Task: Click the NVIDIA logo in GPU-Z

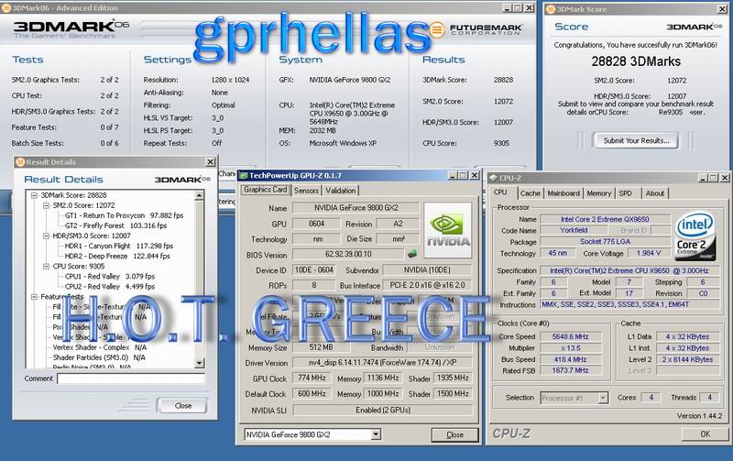Action: pyautogui.click(x=447, y=230)
